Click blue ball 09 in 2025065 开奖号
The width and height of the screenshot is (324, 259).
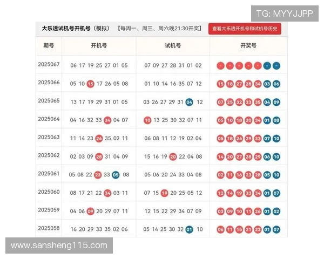click(276, 102)
